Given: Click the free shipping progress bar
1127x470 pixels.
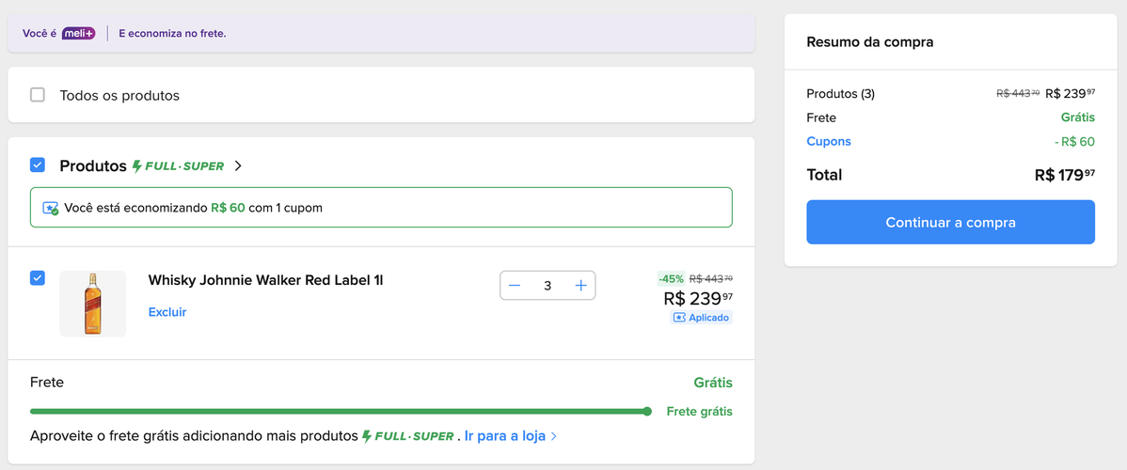Looking at the screenshot, I should (339, 411).
